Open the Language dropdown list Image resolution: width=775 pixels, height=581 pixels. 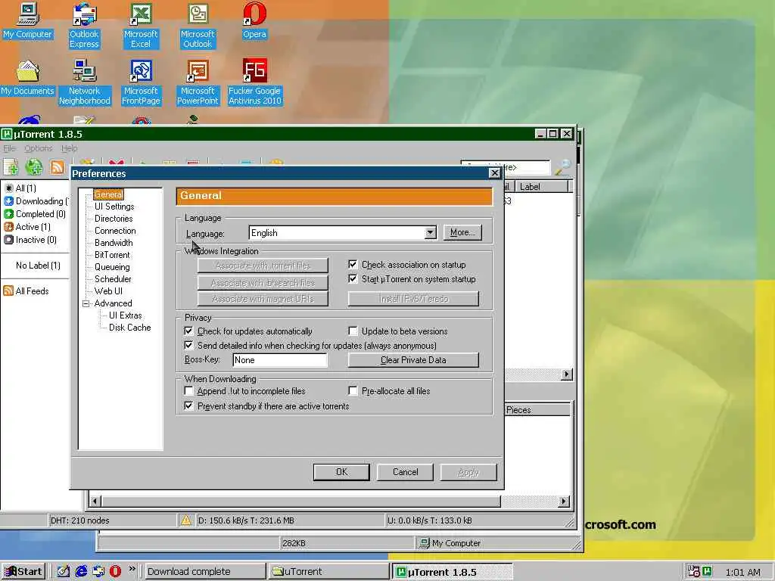tap(430, 233)
